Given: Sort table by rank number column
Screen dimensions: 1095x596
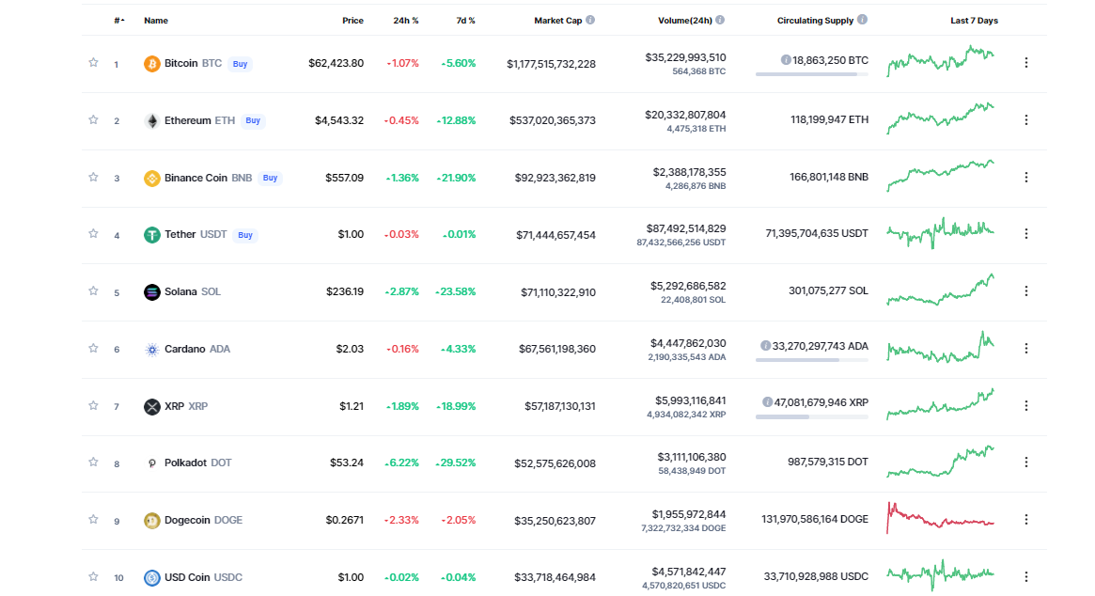Looking at the screenshot, I should (x=118, y=21).
